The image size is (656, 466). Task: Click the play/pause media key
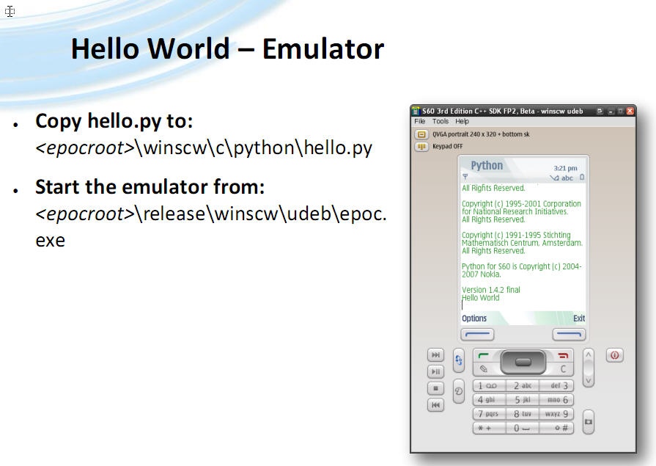(435, 371)
